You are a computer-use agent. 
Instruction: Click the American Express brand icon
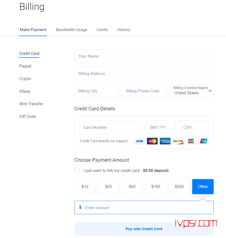165,141
